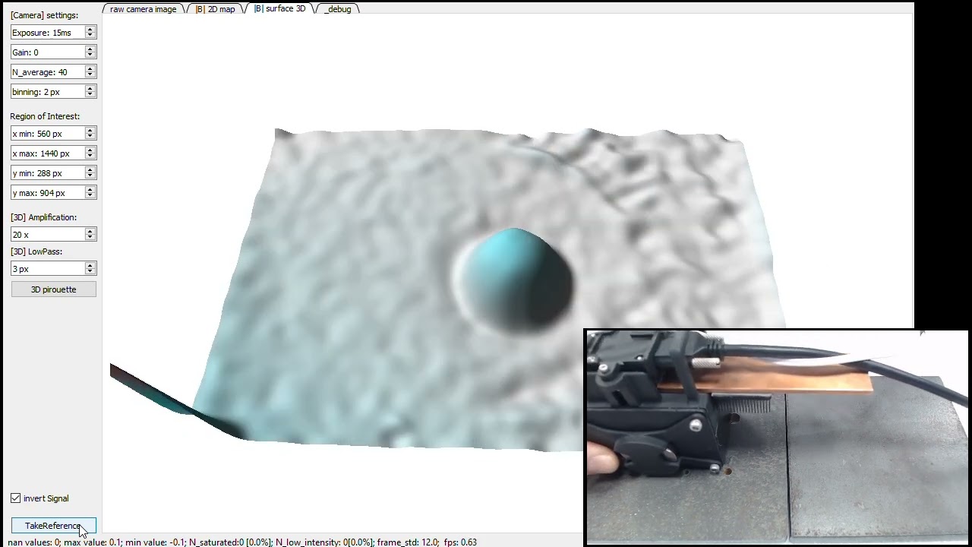Click the '[3D] Amplification:' label
This screenshot has width=972, height=547.
click(43, 217)
